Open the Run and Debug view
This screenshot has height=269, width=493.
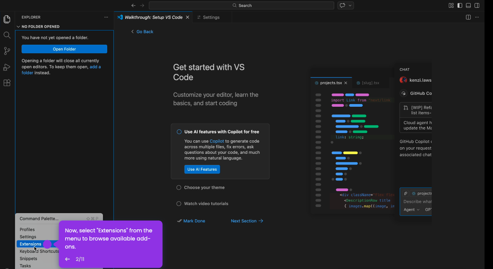coord(7,67)
